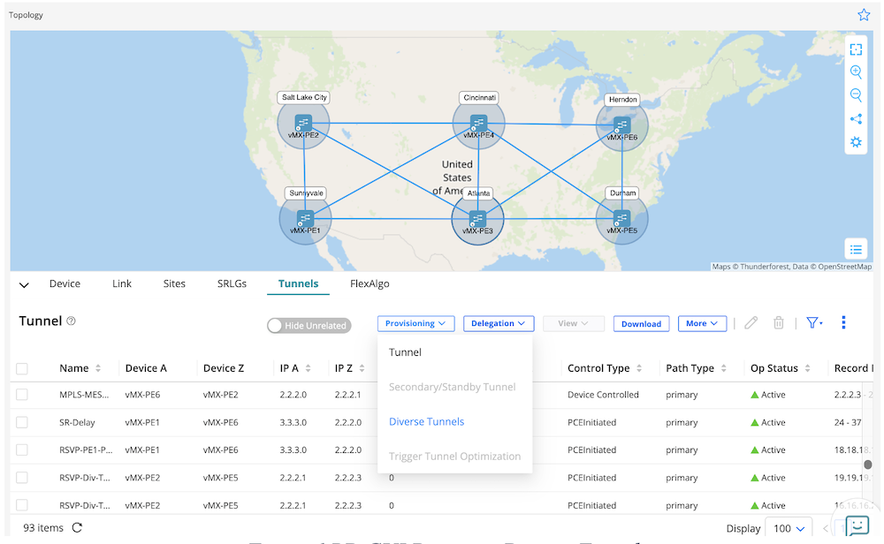The width and height of the screenshot is (884, 544).
Task: Click the delete trash icon
Action: tap(779, 322)
